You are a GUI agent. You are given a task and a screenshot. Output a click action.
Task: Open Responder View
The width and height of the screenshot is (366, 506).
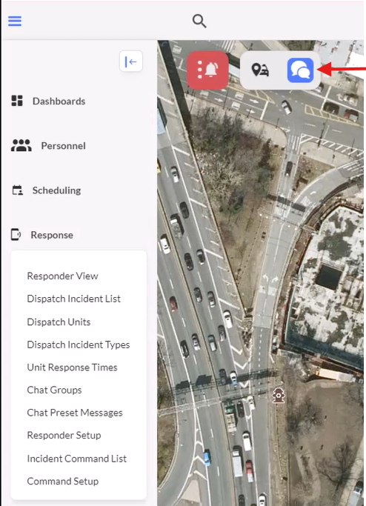coord(63,276)
